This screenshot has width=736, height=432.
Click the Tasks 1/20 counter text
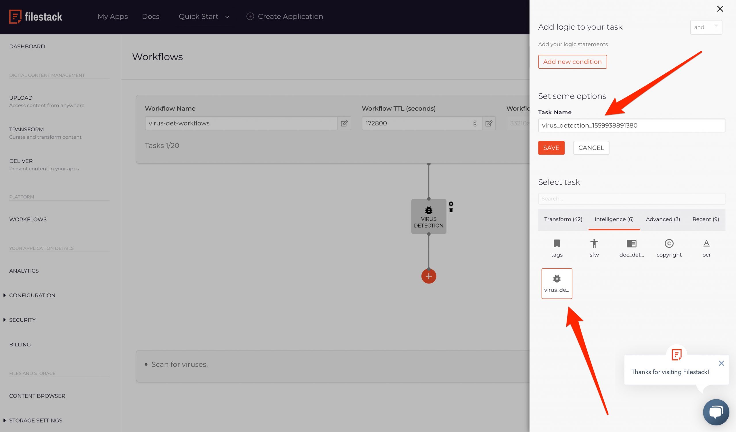tap(162, 145)
